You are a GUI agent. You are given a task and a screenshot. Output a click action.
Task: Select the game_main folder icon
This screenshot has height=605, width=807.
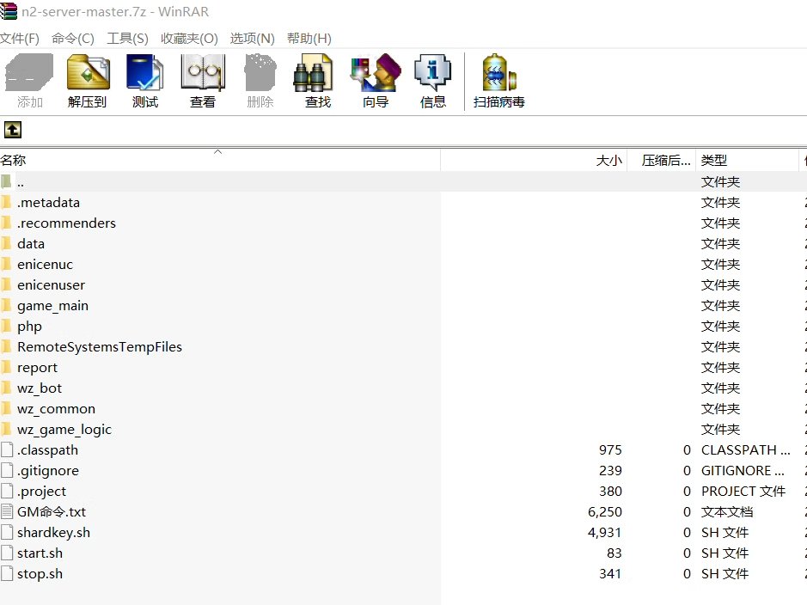6,305
